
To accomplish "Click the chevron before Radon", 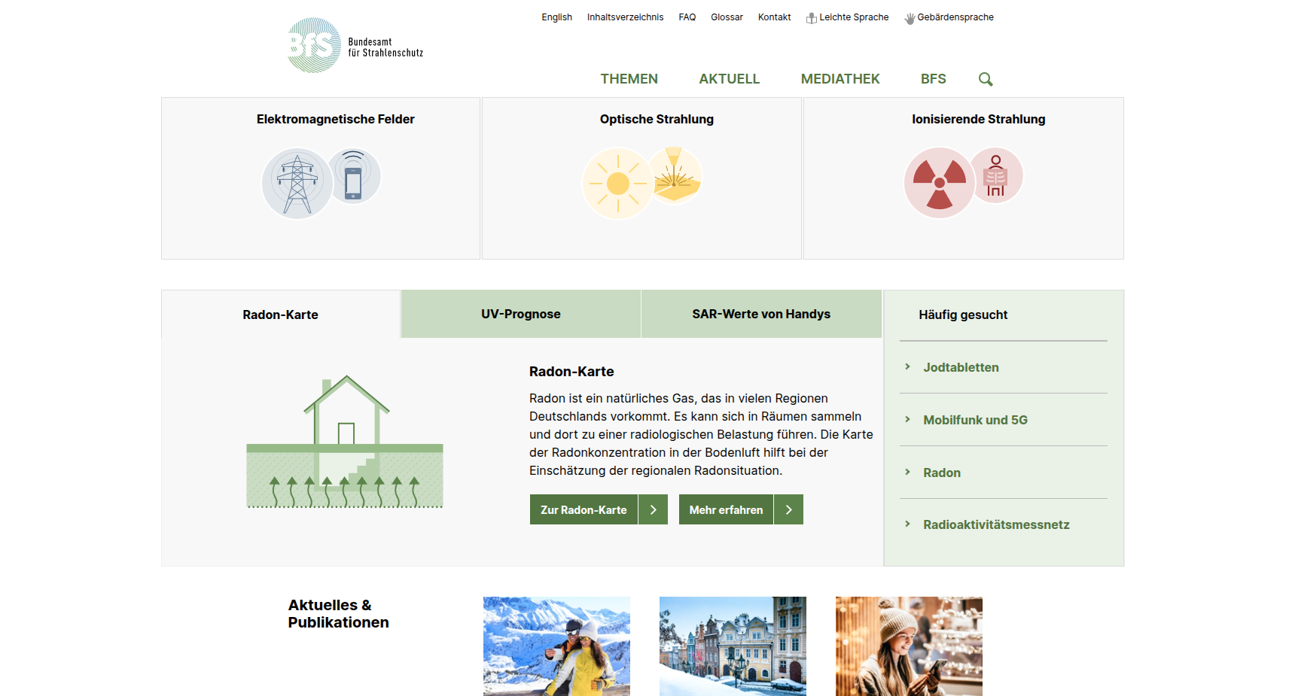I will coord(907,472).
